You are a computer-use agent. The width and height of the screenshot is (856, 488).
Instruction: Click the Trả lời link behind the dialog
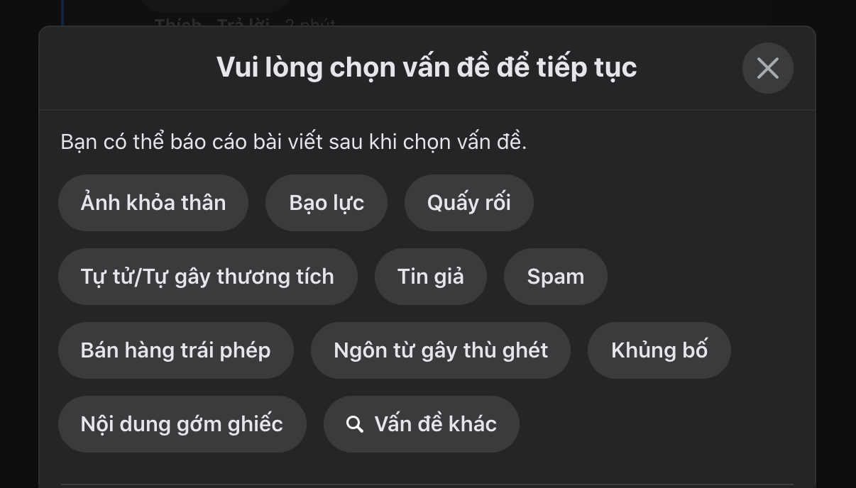click(x=243, y=23)
